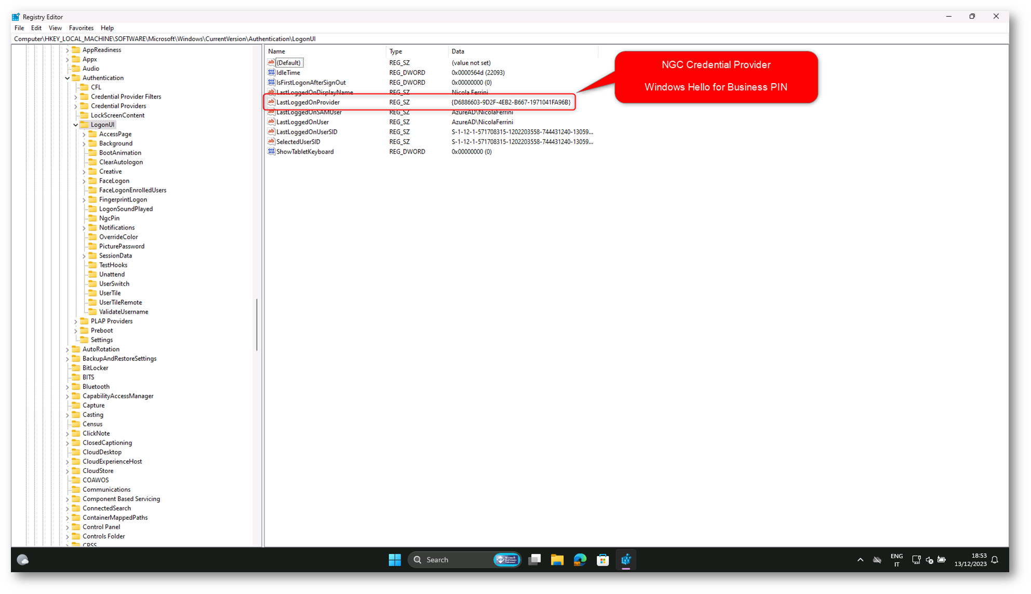
Task: Open the Help menu
Action: (x=107, y=28)
